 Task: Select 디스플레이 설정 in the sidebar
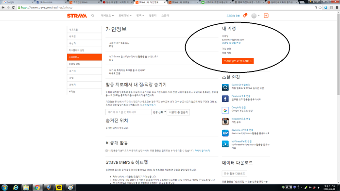[x=85, y=51]
